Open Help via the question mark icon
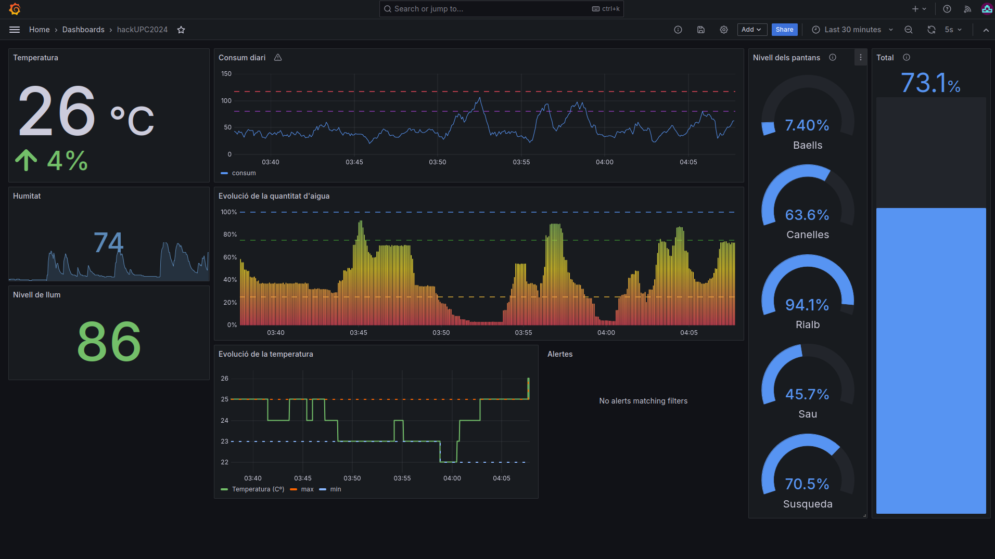The width and height of the screenshot is (995, 559). click(x=947, y=9)
